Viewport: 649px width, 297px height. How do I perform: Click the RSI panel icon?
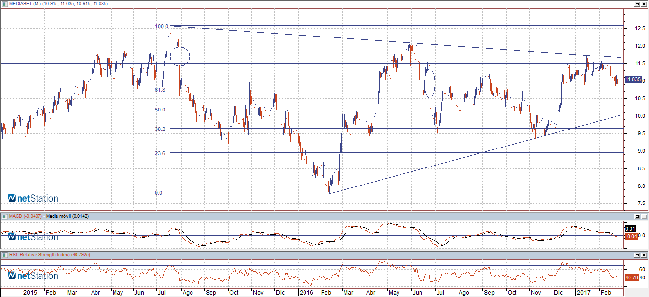4,255
